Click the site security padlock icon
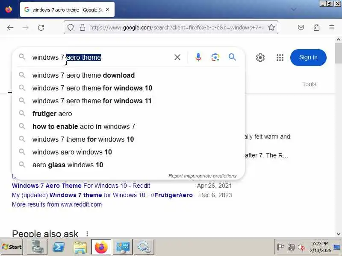This screenshot has height=256, width=342. (82, 27)
